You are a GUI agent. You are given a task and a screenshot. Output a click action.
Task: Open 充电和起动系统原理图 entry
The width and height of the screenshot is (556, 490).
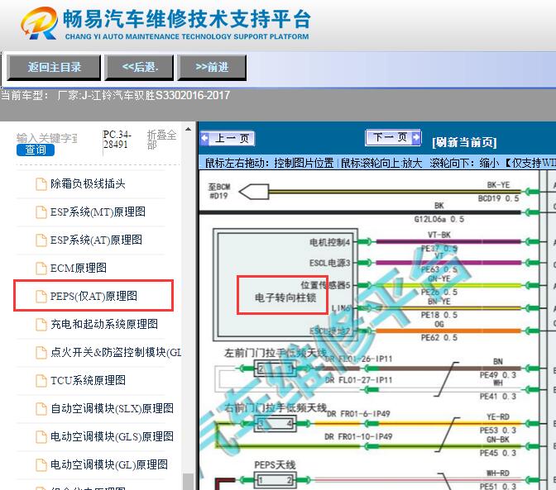pos(104,324)
